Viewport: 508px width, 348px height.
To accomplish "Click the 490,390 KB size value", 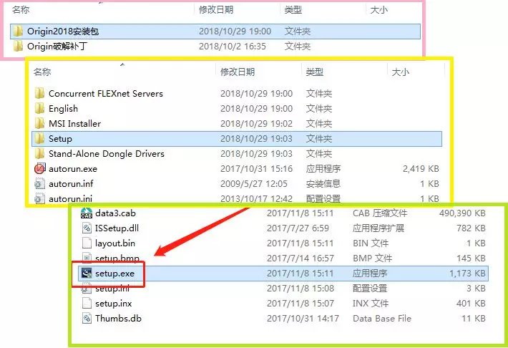I will (462, 213).
